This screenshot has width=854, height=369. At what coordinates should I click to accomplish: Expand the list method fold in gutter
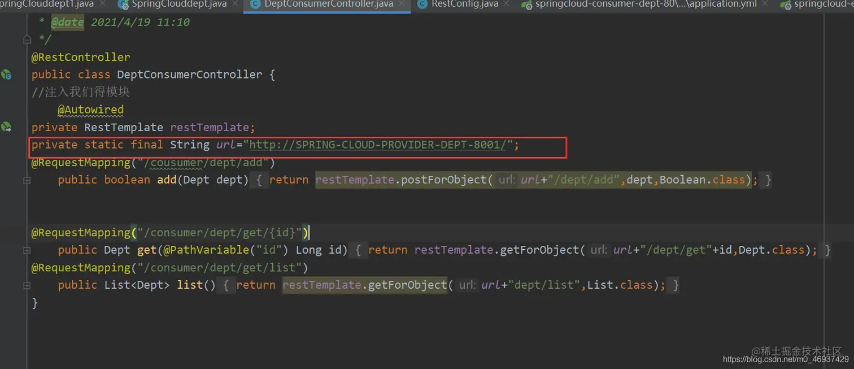click(27, 285)
